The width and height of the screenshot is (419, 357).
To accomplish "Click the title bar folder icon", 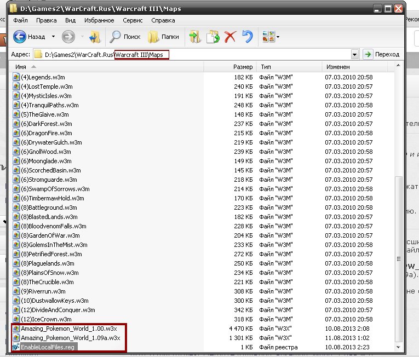I will click(13, 8).
